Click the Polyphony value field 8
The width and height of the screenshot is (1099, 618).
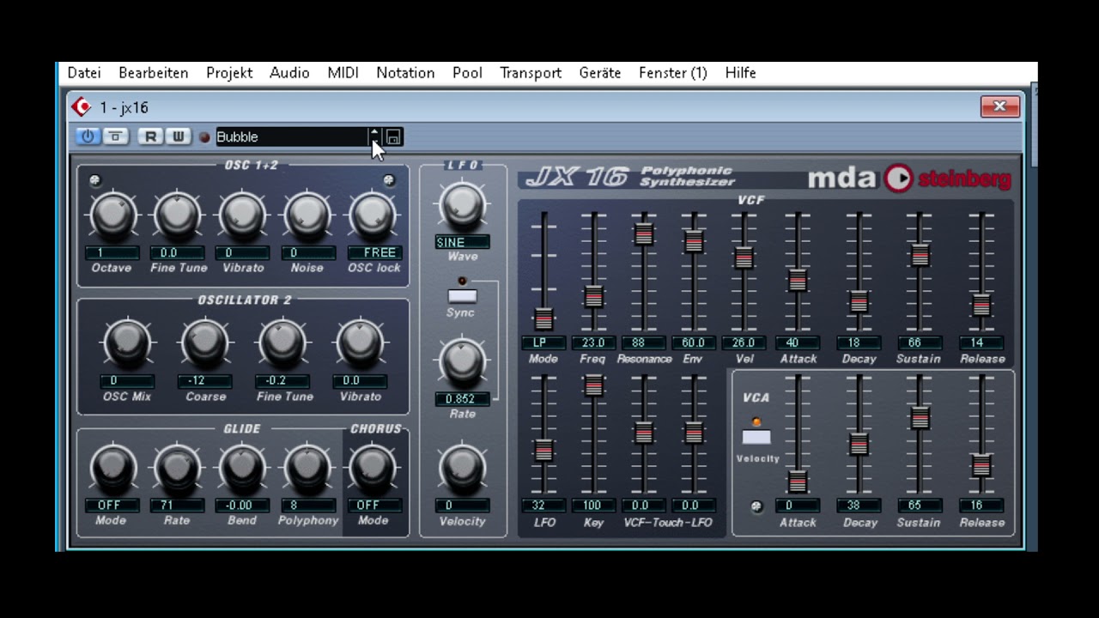[307, 505]
